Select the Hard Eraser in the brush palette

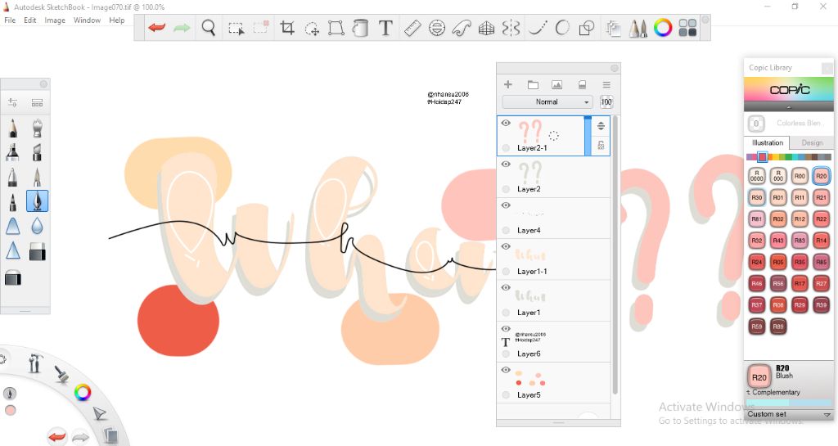click(37, 251)
